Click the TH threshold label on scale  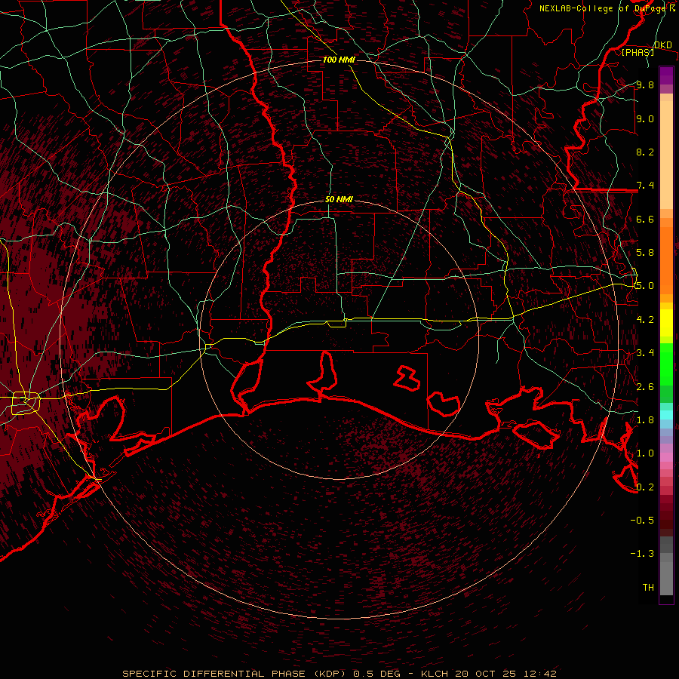(648, 588)
